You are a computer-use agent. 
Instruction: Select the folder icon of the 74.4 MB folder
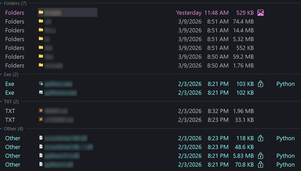(x=41, y=21)
